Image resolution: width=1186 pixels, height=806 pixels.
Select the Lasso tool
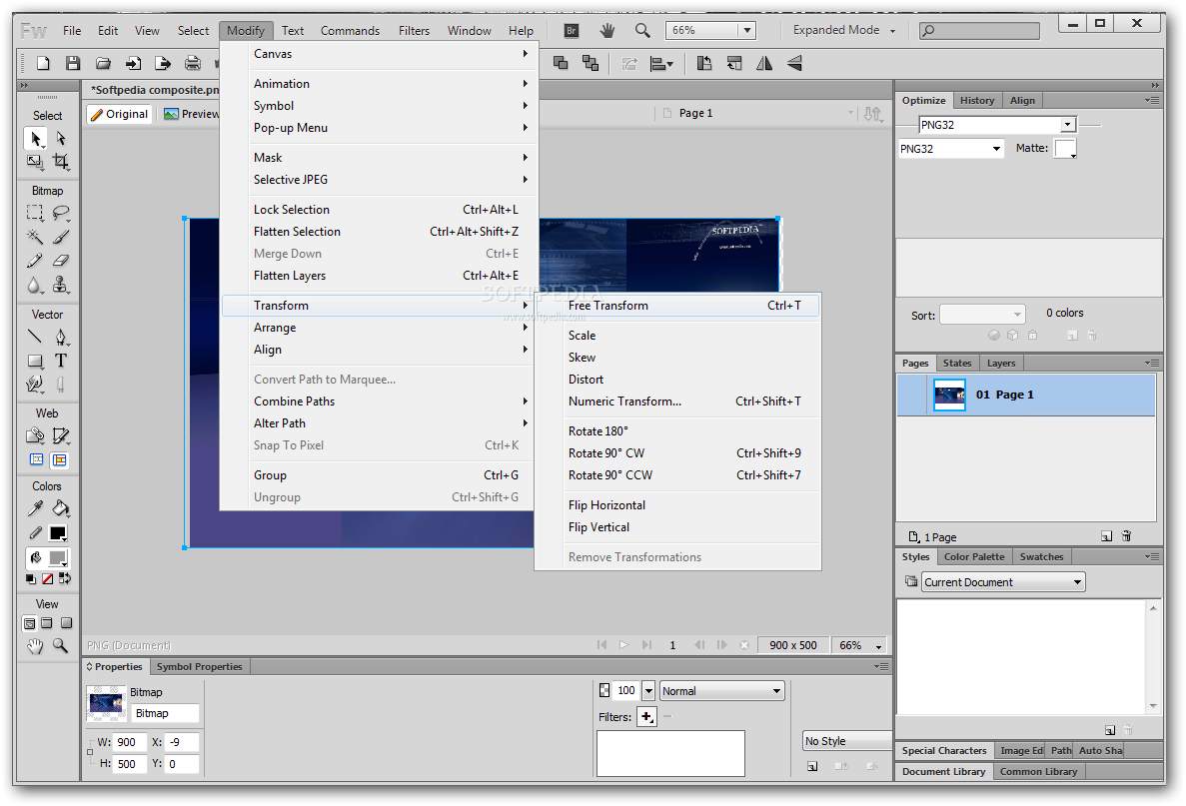pos(61,213)
